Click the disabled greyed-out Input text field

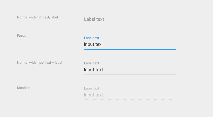pos(130,95)
